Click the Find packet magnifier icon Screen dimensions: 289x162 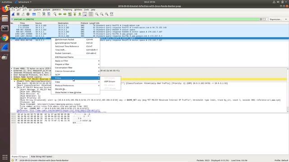(55, 14)
